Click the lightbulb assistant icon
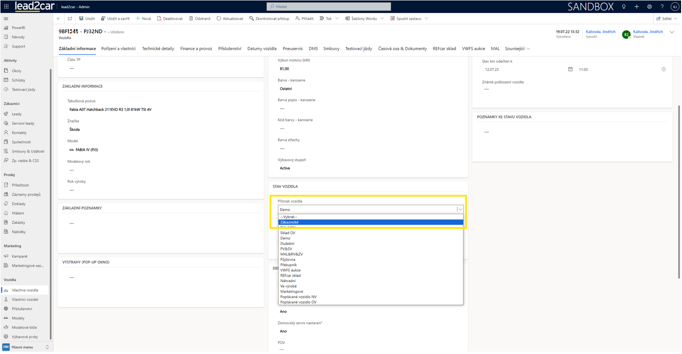Image resolution: width=682 pixels, height=354 pixels. pyautogui.click(x=623, y=7)
